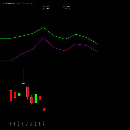Select the close value 'C: 28.35'
Screen dimensions: 130x130
tap(45, 7)
